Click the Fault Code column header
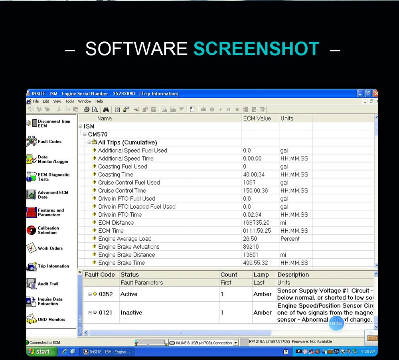 click(101, 275)
